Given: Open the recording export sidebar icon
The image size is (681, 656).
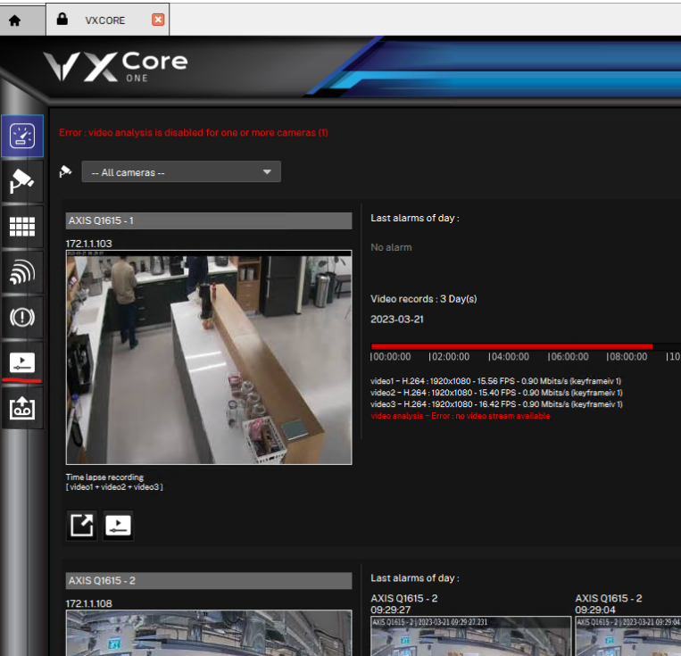Looking at the screenshot, I should (x=22, y=408).
